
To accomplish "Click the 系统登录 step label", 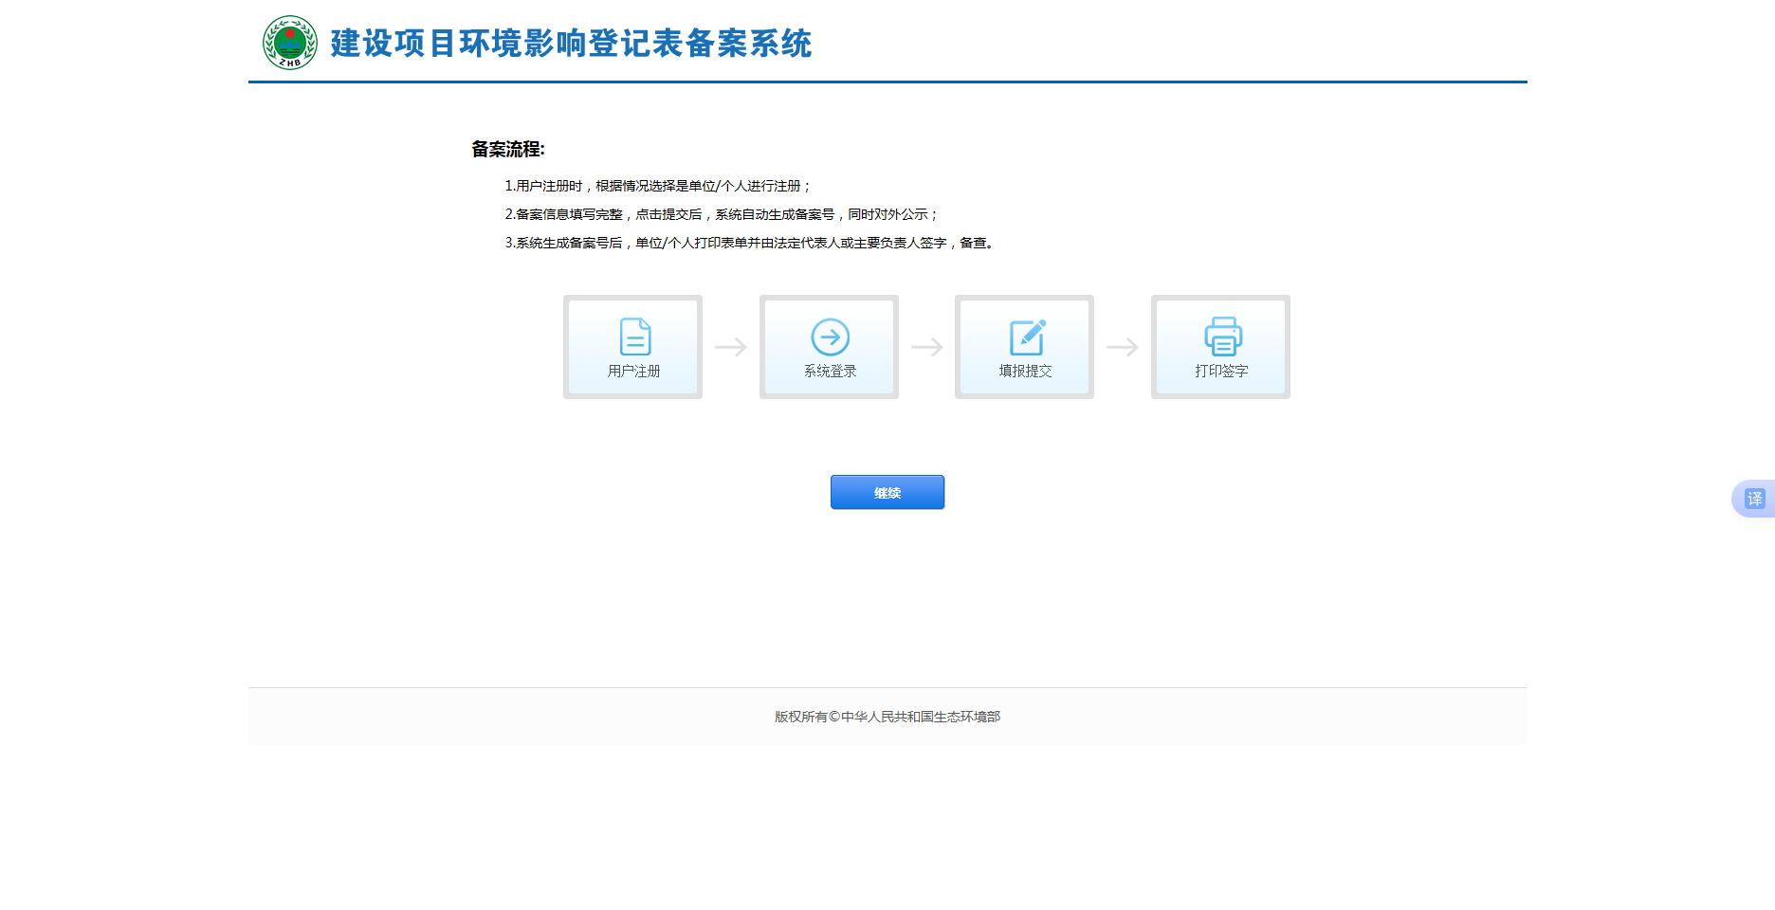I will [830, 372].
